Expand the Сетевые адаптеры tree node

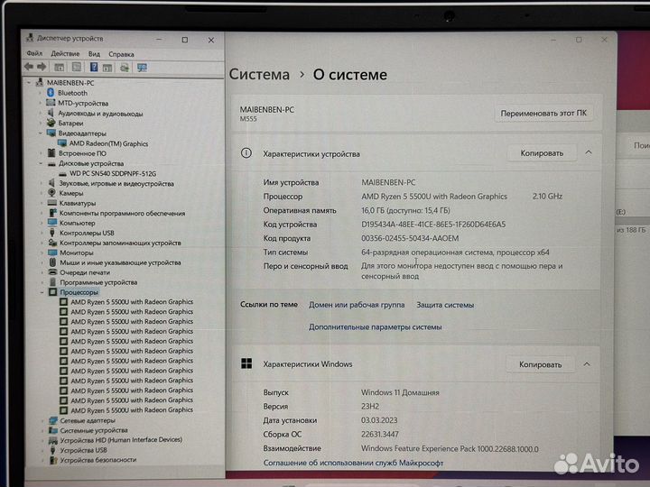(42, 420)
